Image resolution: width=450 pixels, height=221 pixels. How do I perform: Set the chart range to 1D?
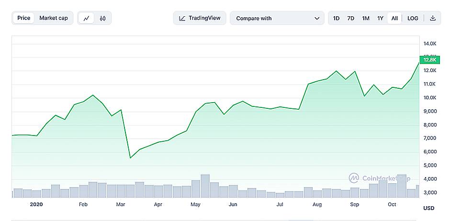[x=337, y=18]
